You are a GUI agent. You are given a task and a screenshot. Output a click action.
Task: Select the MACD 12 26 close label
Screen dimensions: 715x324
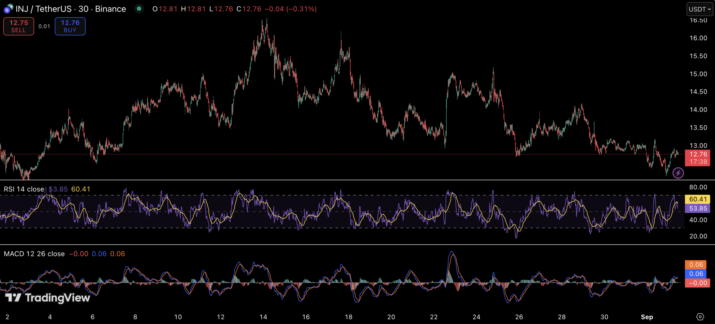(34, 254)
